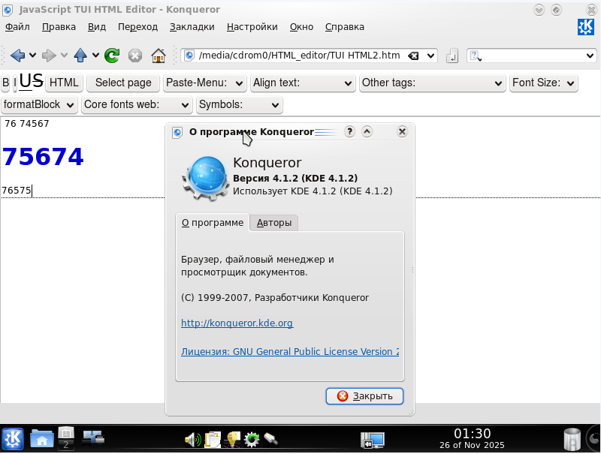Open the volume speaker tray icon

(x=193, y=440)
